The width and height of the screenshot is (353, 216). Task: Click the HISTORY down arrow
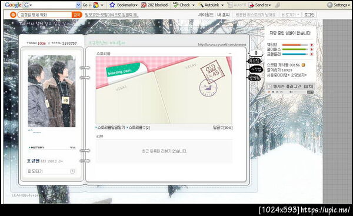tap(71, 148)
